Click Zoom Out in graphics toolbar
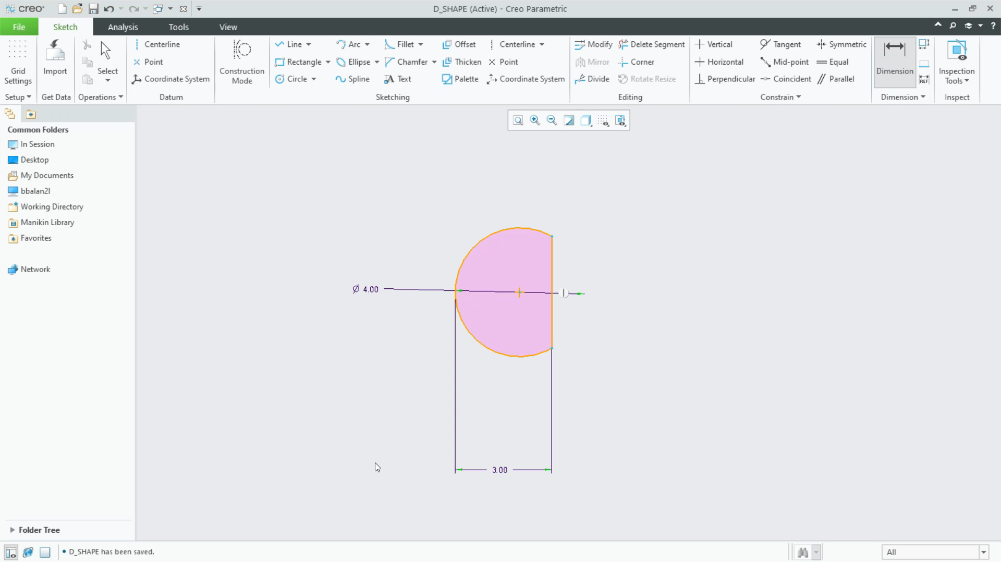The width and height of the screenshot is (1001, 562). pyautogui.click(x=552, y=120)
